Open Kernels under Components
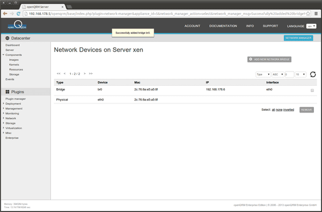Image resolution: width=322 pixels, height=212 pixels. pos(14,65)
